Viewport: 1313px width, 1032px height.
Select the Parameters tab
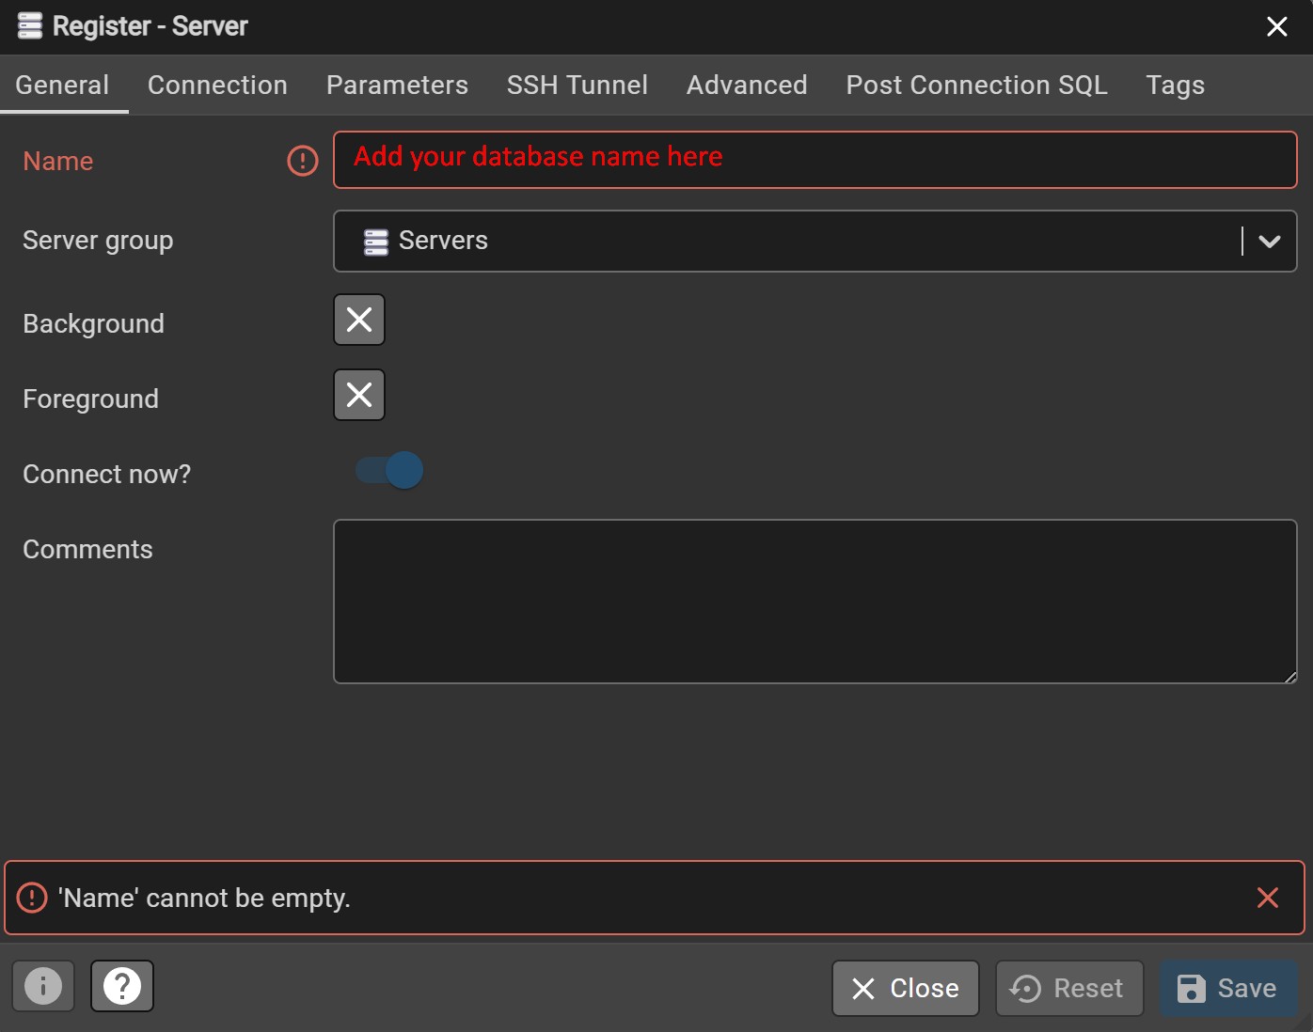click(x=397, y=86)
